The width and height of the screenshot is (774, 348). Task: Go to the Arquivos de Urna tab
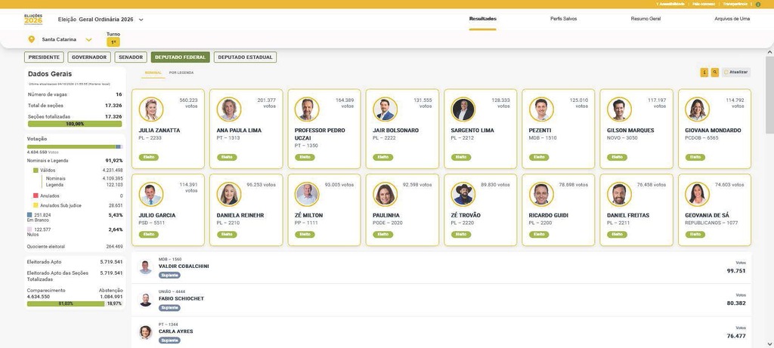[732, 19]
